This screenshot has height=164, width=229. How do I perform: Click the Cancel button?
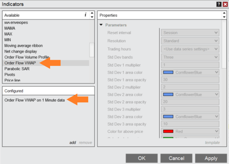[177, 158]
